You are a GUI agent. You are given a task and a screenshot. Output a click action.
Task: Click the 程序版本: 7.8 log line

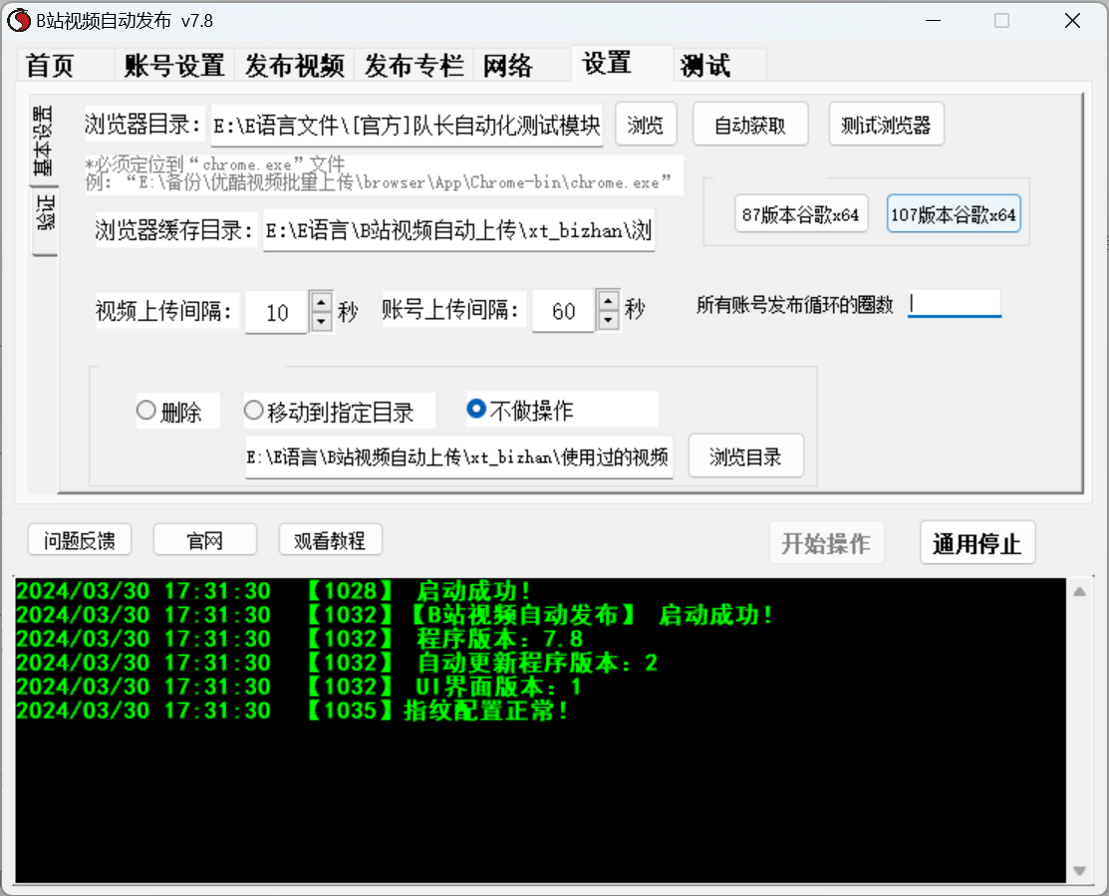299,639
